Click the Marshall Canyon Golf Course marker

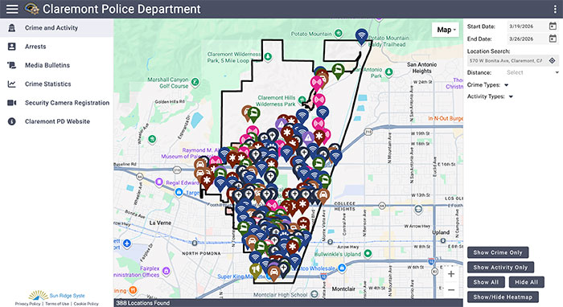(x=195, y=83)
